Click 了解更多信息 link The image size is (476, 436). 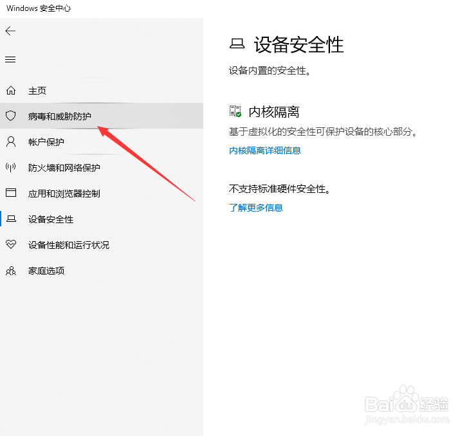256,208
